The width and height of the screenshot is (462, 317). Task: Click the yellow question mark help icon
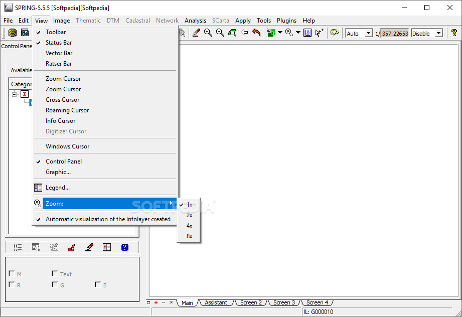tap(454, 33)
